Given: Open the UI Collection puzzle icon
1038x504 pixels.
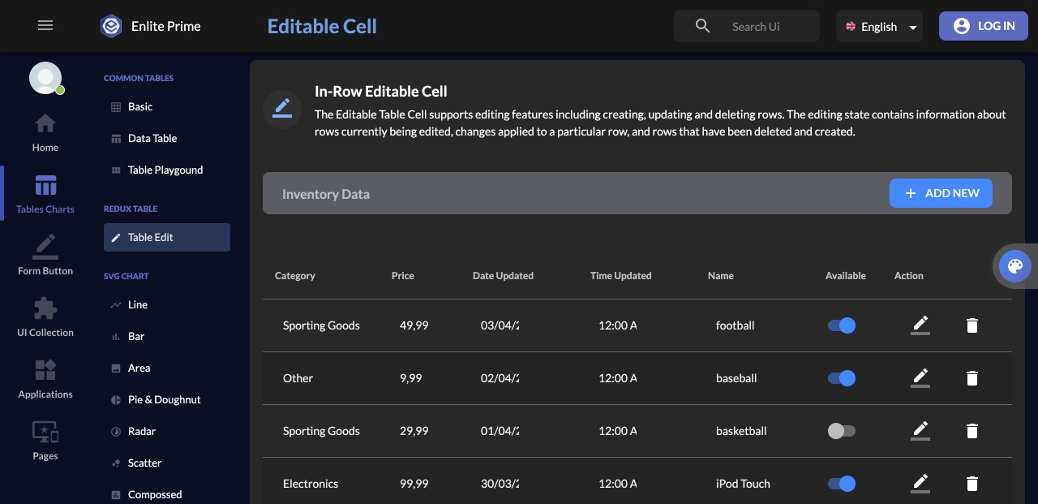Looking at the screenshot, I should point(45,317).
